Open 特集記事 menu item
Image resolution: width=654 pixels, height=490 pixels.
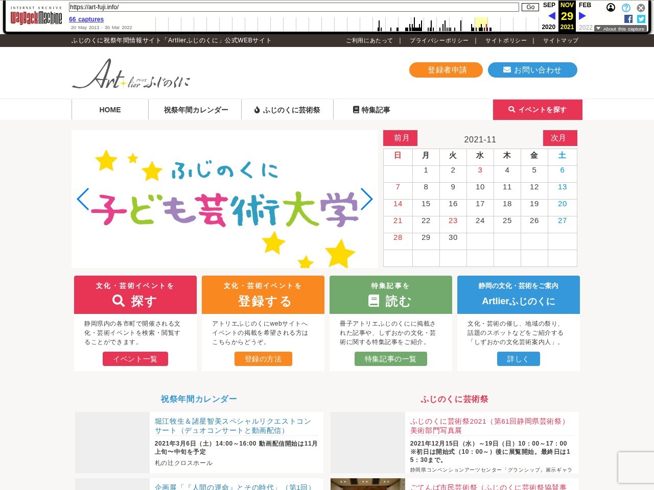(x=371, y=110)
